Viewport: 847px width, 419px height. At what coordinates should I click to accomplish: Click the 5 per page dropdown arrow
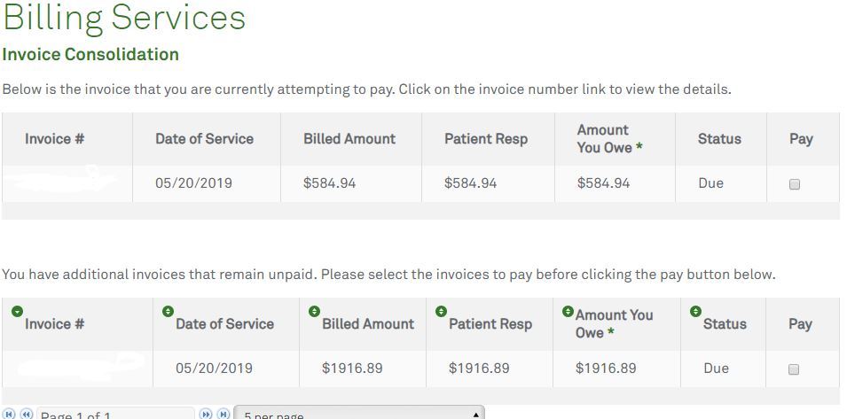pyautogui.click(x=475, y=415)
